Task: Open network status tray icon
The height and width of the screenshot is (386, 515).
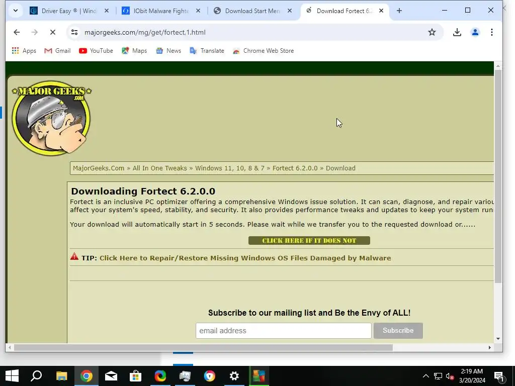Action: click(438, 376)
